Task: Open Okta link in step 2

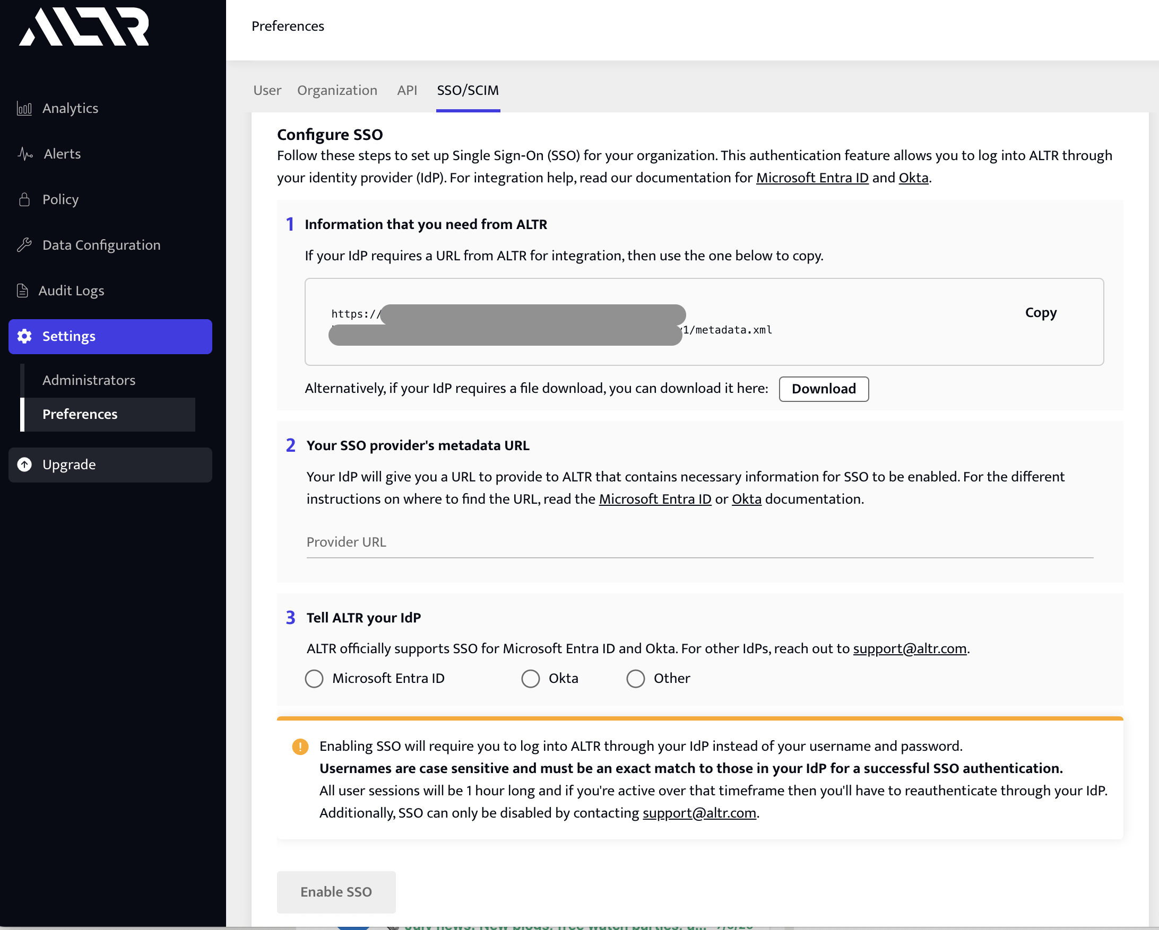Action: pos(747,499)
